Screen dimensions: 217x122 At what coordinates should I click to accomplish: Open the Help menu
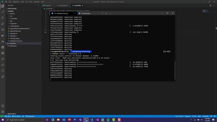point(42,2)
